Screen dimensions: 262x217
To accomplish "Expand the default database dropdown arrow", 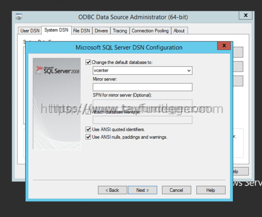I will (189, 71).
